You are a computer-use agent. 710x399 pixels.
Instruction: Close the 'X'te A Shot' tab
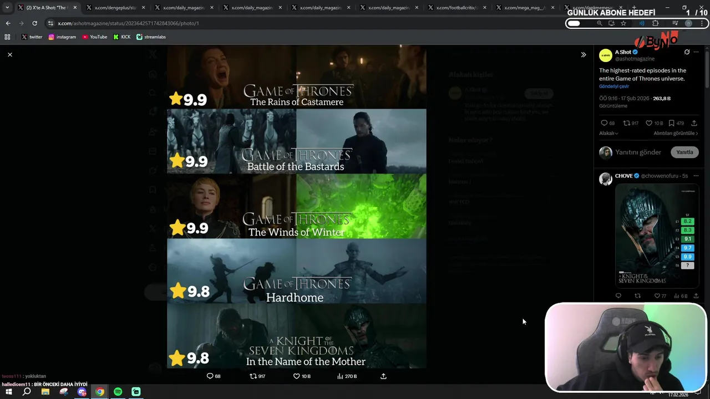click(x=75, y=8)
